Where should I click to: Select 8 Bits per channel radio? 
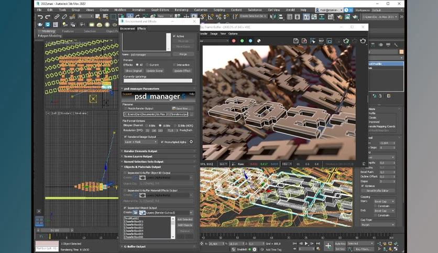(x=146, y=125)
